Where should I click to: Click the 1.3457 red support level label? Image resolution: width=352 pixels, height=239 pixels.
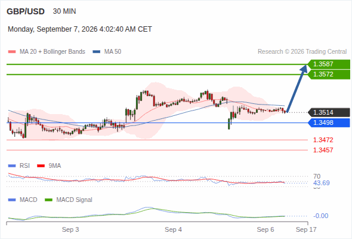pos(323,150)
